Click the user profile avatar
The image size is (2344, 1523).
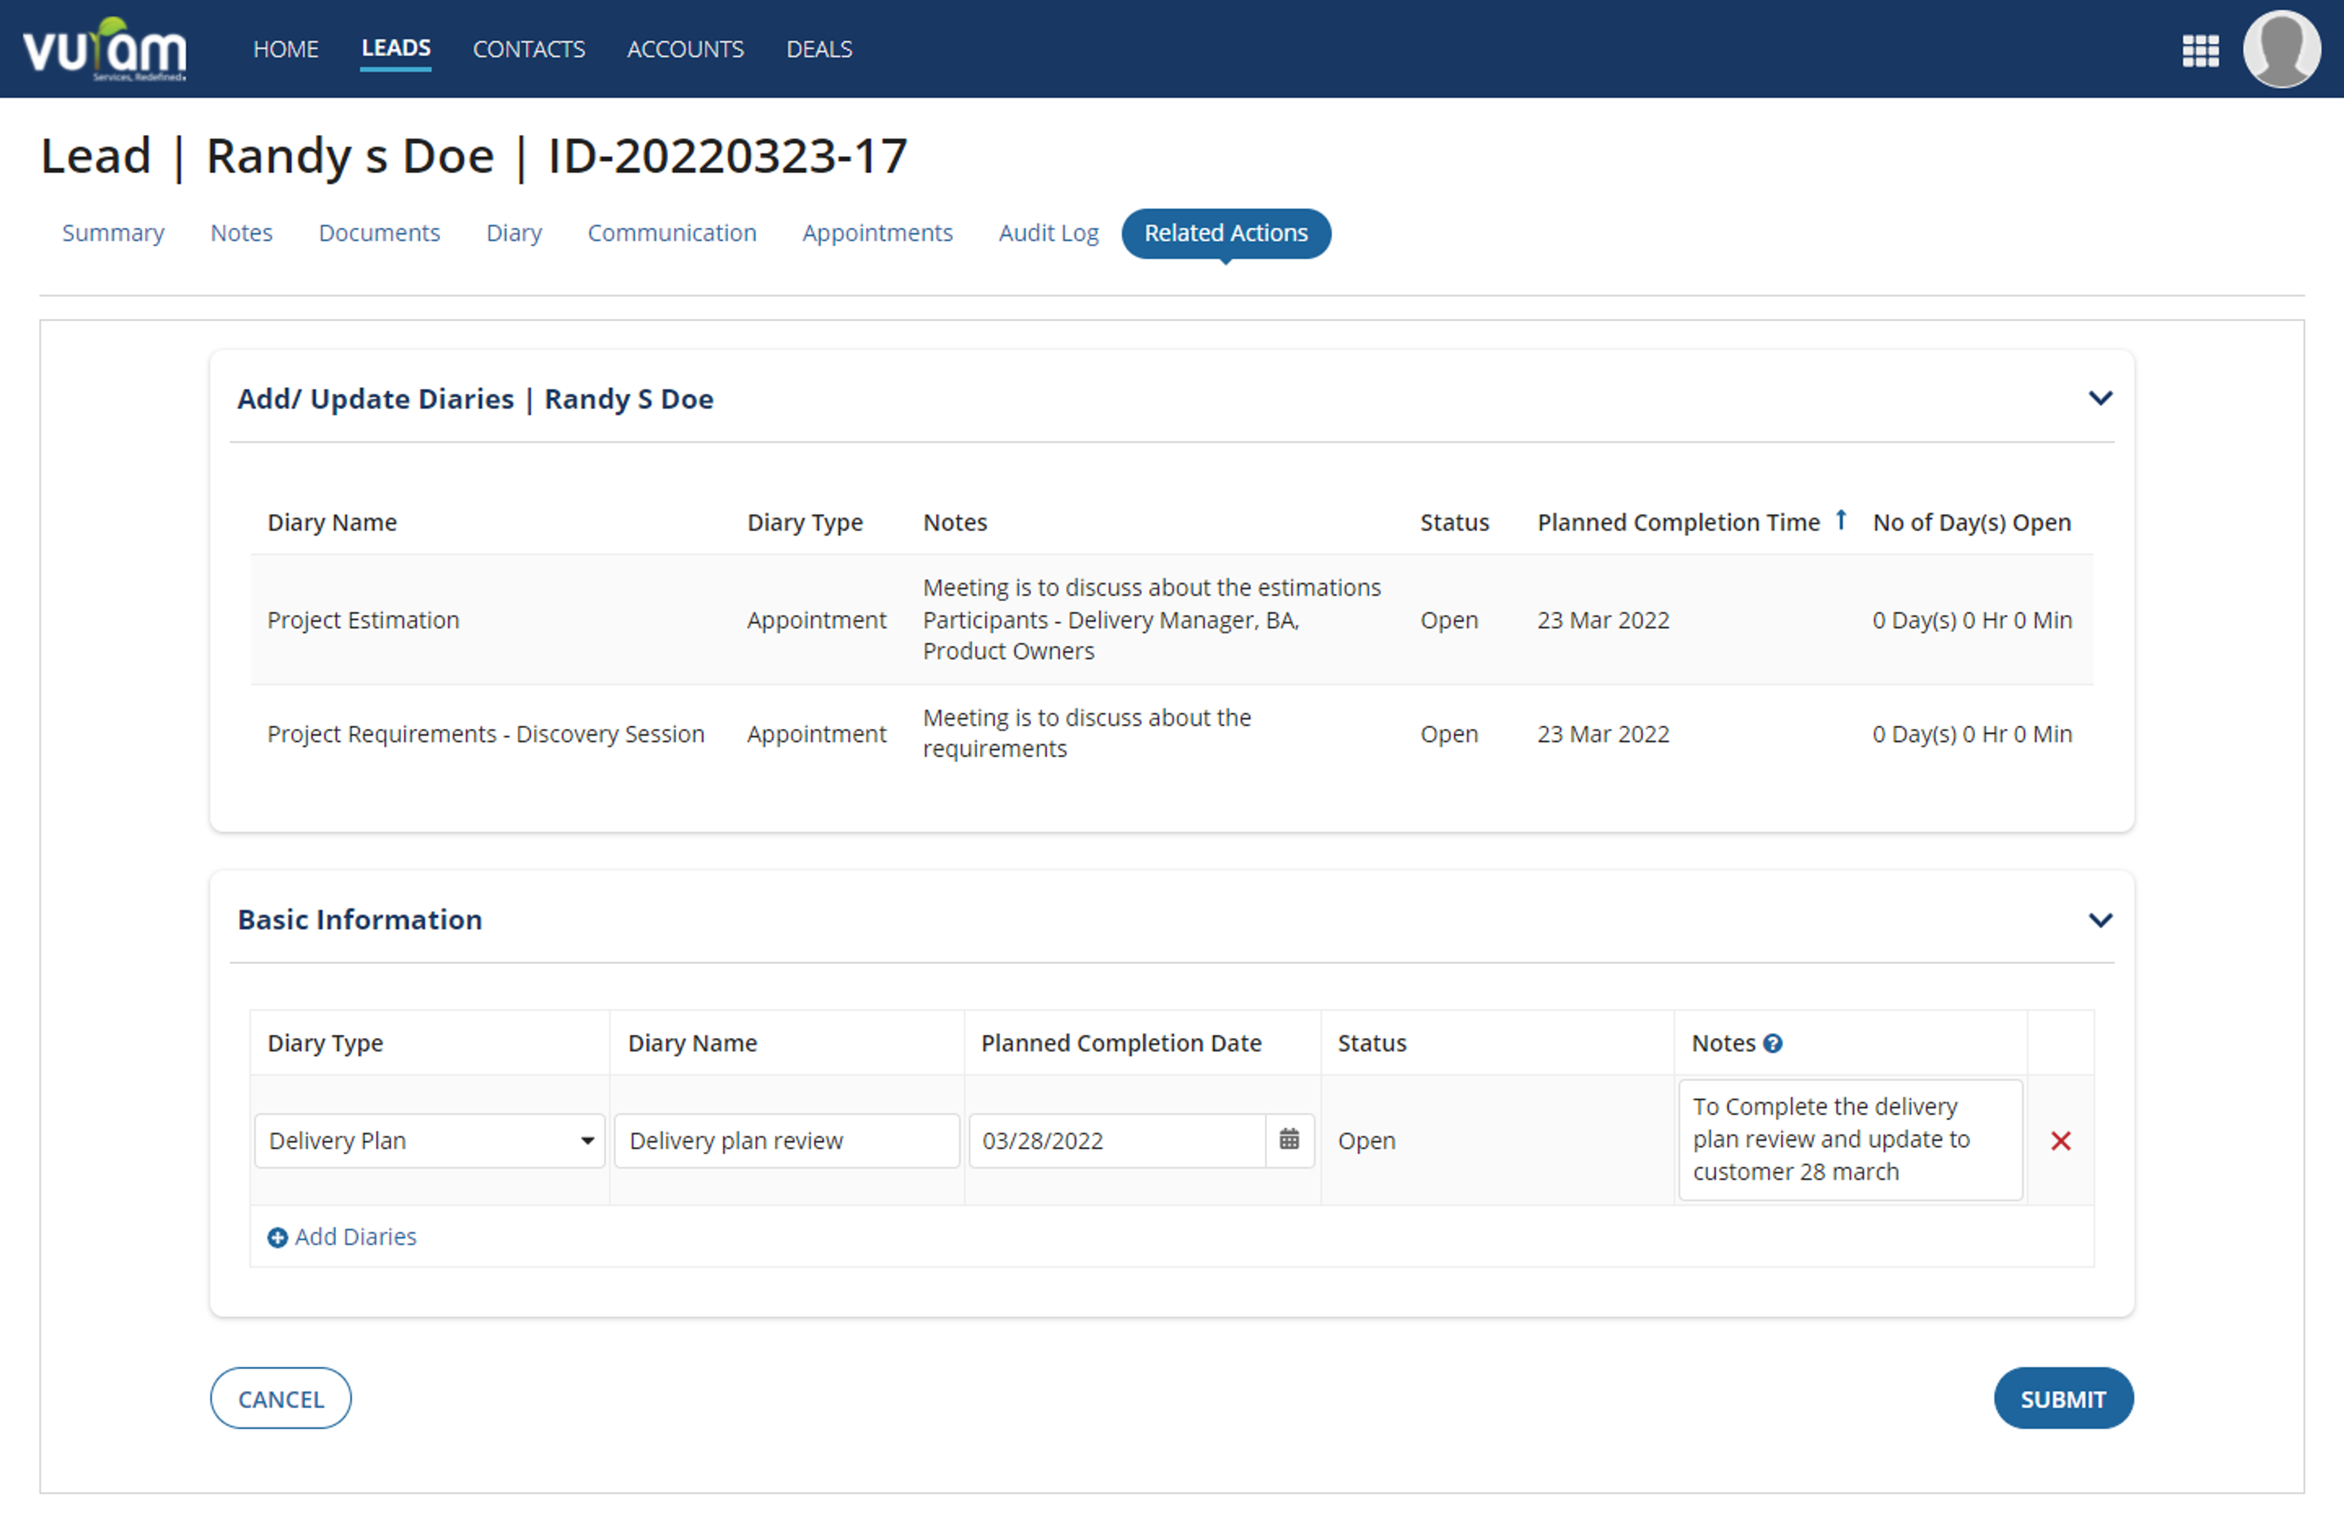2282,48
